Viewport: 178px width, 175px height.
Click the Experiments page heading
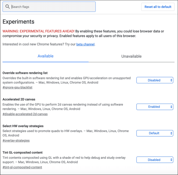coord(18,22)
